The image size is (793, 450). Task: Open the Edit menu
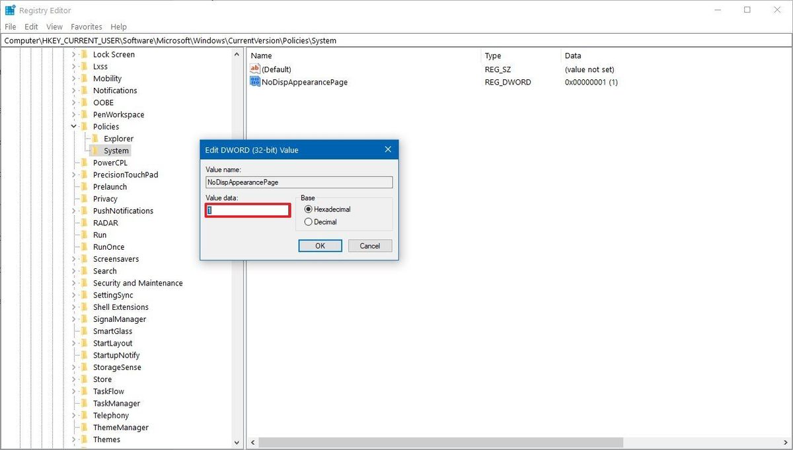(x=30, y=26)
